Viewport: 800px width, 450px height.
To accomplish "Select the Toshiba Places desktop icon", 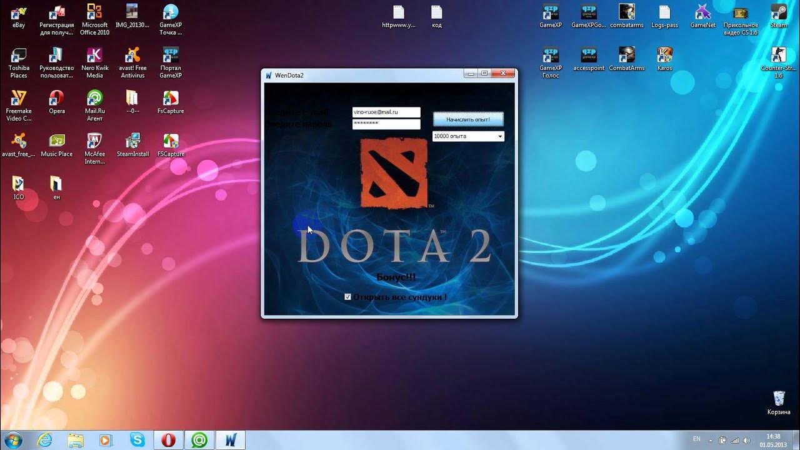I will (x=19, y=62).
